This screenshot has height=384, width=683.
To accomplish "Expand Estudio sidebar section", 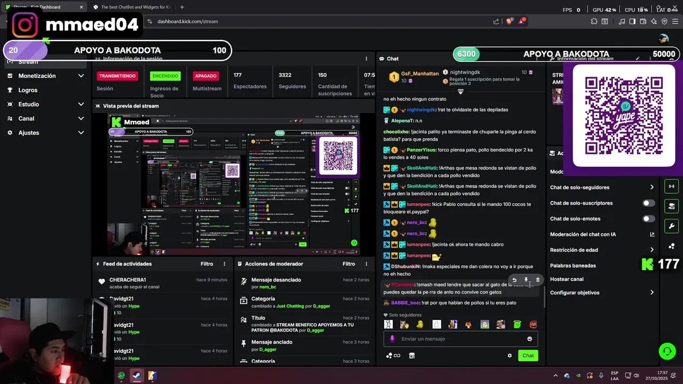I will (81, 104).
